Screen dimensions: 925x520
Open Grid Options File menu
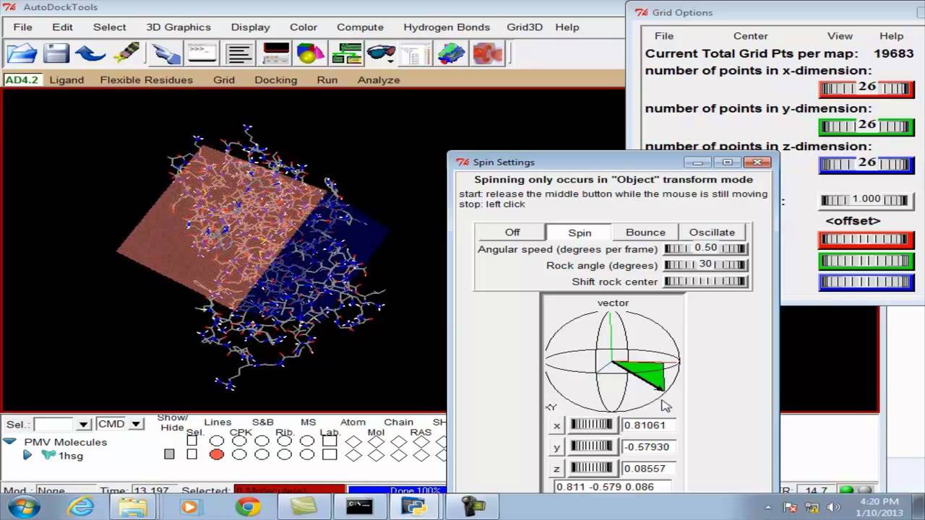[x=664, y=35]
